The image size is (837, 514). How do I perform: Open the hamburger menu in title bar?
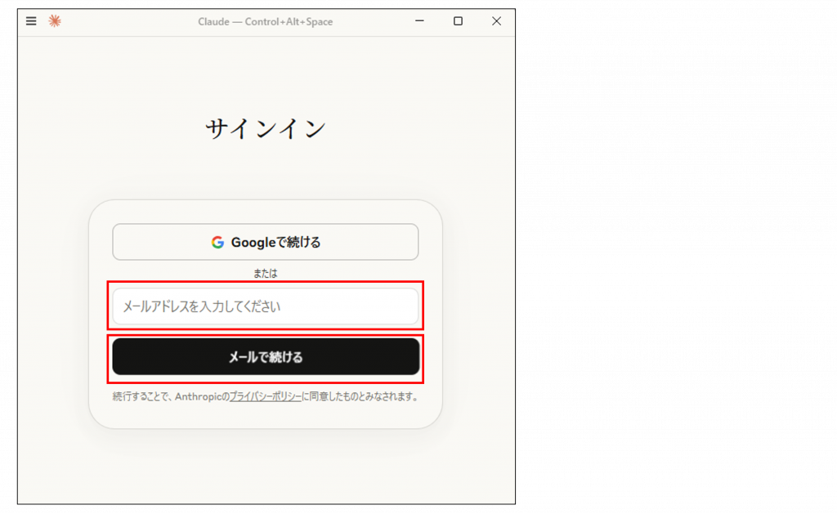coord(31,21)
